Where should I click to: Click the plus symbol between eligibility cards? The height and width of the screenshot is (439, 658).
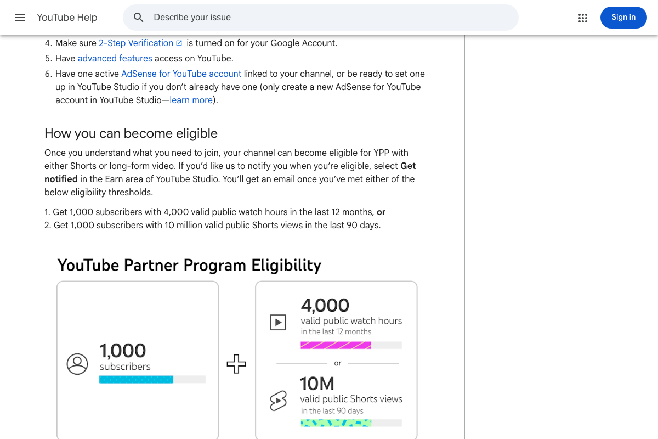236,364
